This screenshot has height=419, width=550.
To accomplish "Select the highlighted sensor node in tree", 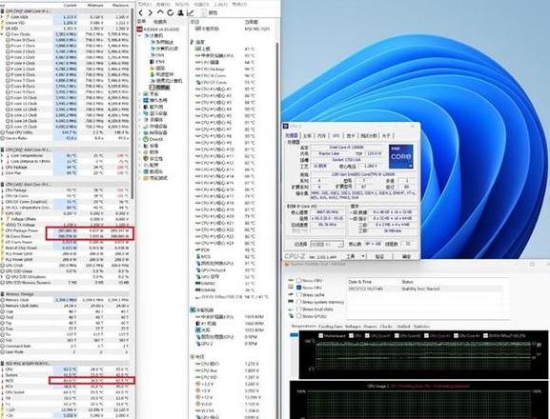I will 159,88.
